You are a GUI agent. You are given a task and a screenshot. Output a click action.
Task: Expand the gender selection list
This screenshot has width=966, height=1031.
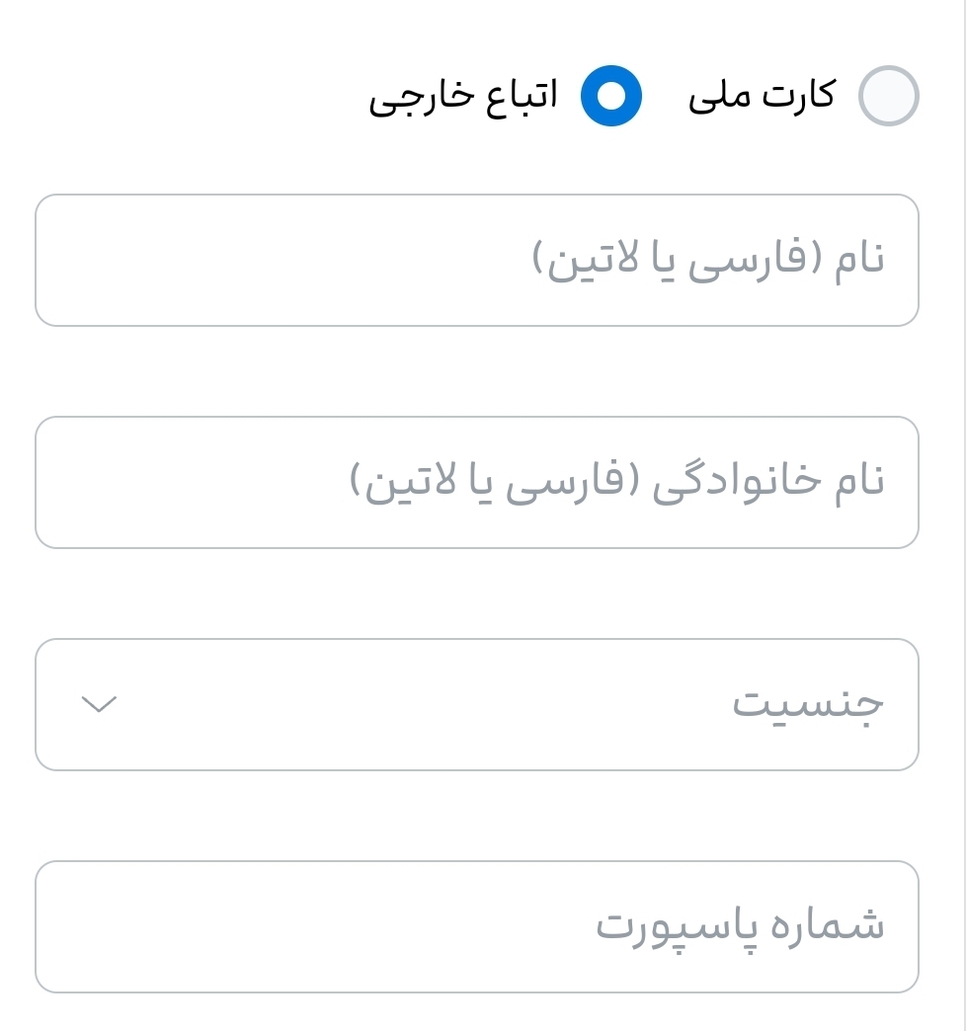point(477,703)
